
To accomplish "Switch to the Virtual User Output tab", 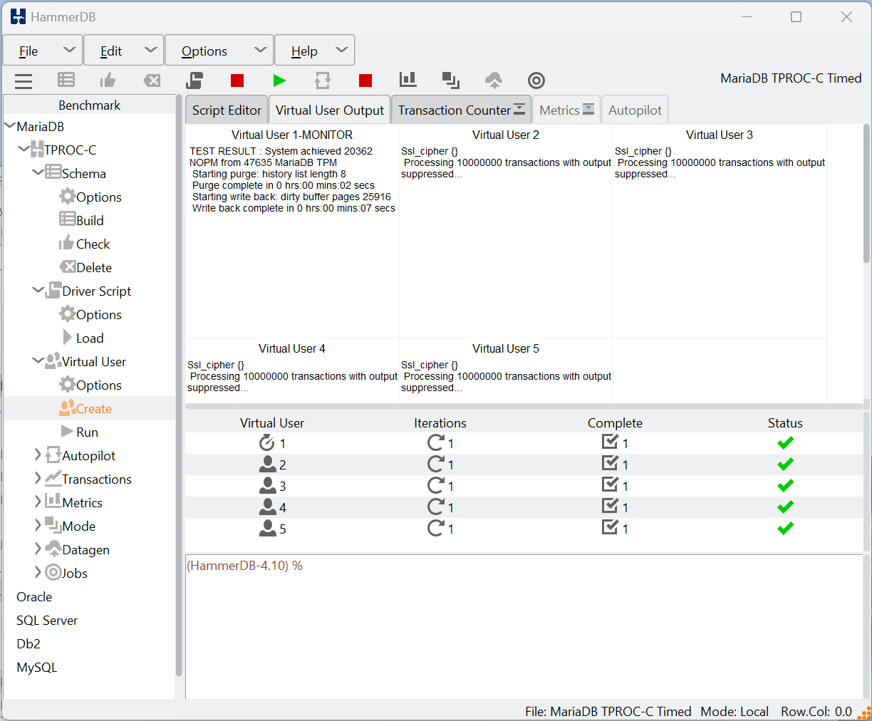I will pos(330,110).
